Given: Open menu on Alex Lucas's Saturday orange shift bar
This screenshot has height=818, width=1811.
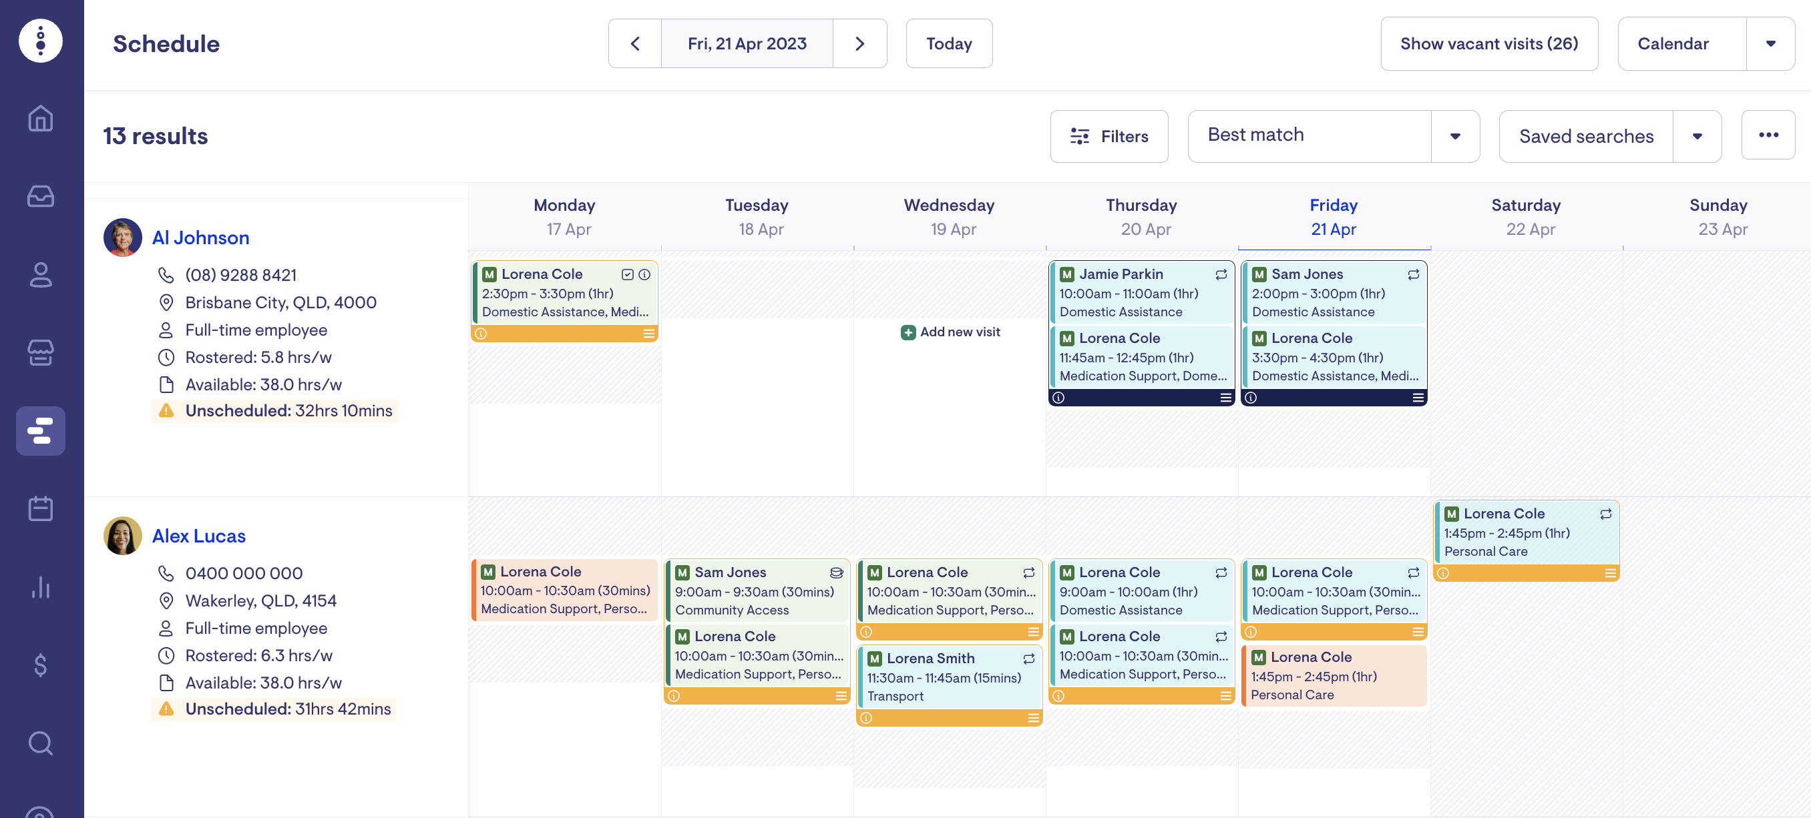Looking at the screenshot, I should pyautogui.click(x=1610, y=573).
